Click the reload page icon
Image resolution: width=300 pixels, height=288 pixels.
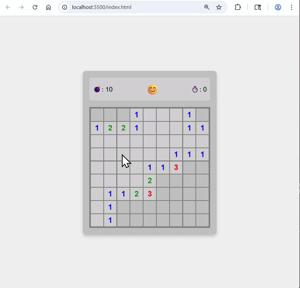[35, 7]
